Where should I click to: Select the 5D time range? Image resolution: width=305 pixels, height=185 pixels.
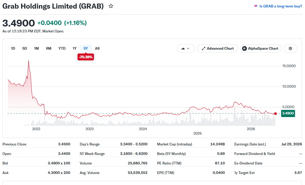point(25,48)
